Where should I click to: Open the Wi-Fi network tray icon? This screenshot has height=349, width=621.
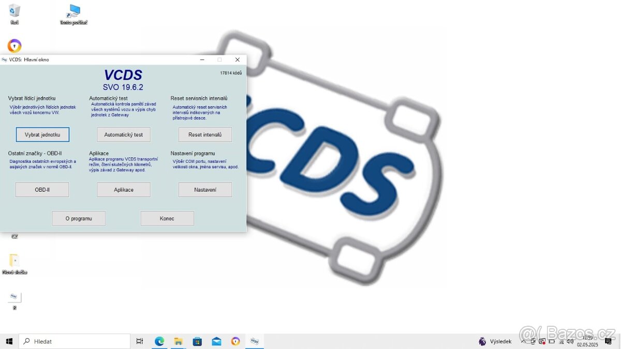pyautogui.click(x=560, y=341)
